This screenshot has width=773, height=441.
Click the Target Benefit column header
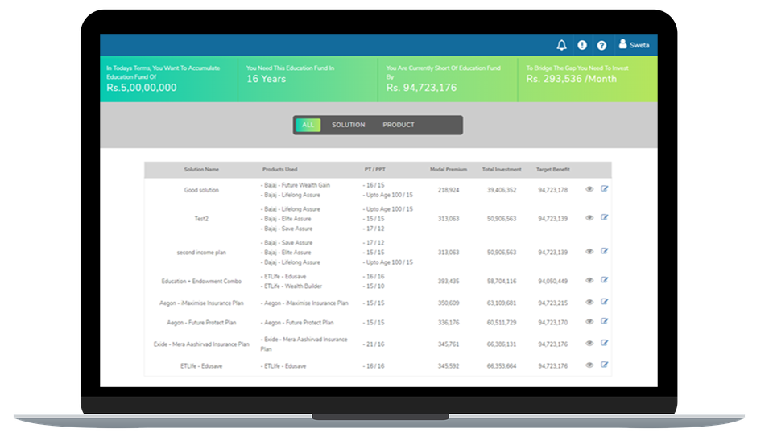point(554,170)
